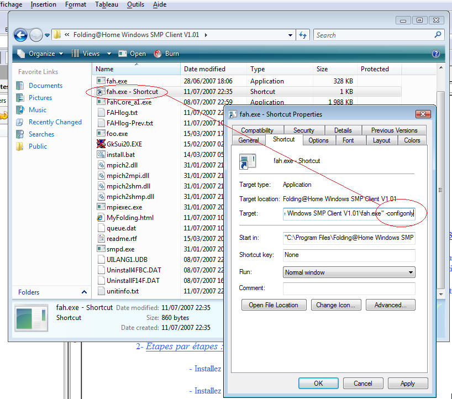
Task: Switch to the Details tab
Action: coord(343,130)
